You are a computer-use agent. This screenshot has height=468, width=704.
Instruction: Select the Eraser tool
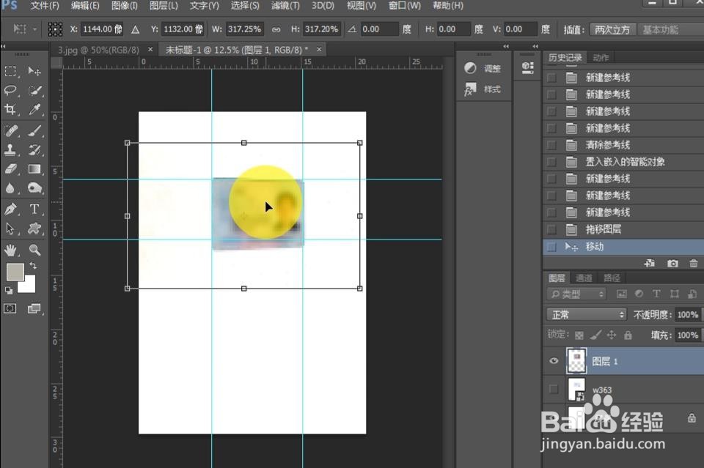coord(10,169)
